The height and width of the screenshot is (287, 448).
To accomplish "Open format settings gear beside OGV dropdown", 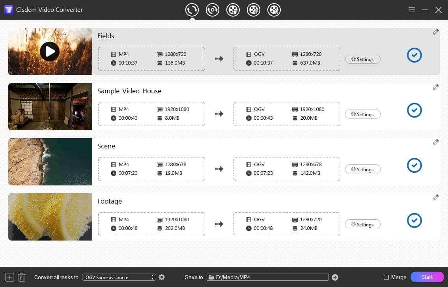I will tap(162, 277).
